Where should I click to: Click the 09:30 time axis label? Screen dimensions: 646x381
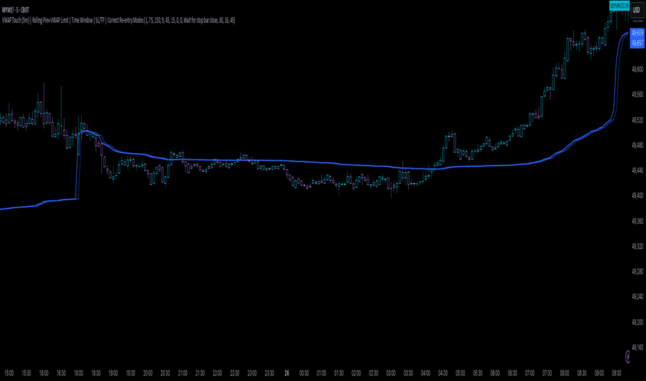click(x=616, y=373)
